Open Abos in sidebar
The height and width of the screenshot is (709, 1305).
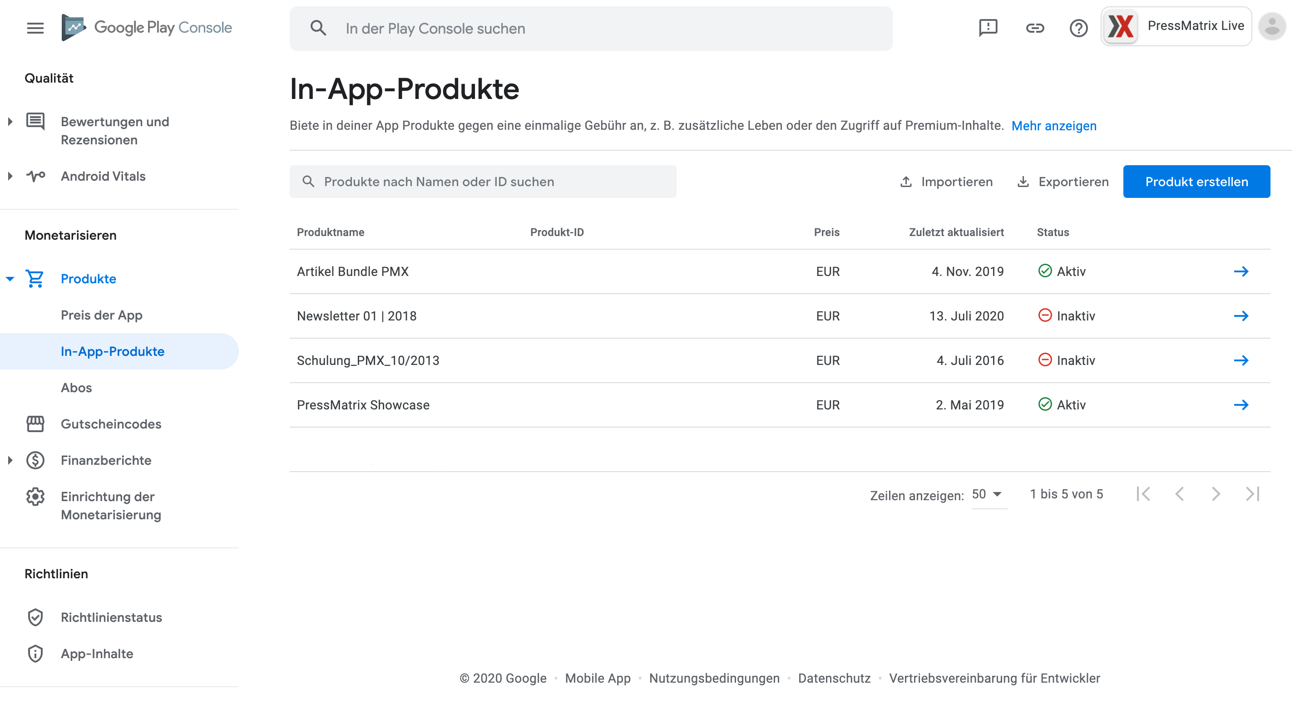(x=76, y=388)
